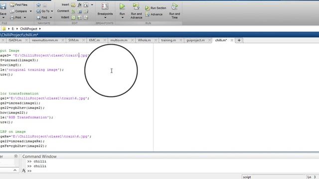Click the rgb2hsv(image2) code line
Screen dimensions: 319x179
tap(22, 108)
